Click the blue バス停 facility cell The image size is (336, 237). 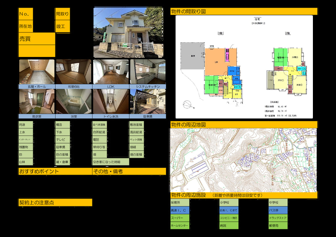[x=278, y=210]
